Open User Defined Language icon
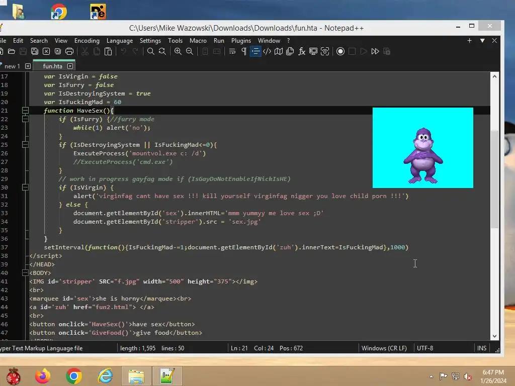The width and height of the screenshot is (515, 386). (267, 51)
